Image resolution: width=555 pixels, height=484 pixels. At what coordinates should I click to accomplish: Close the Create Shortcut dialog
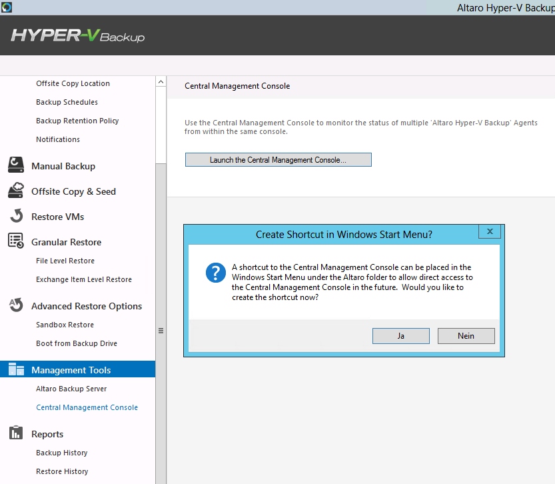click(x=490, y=231)
